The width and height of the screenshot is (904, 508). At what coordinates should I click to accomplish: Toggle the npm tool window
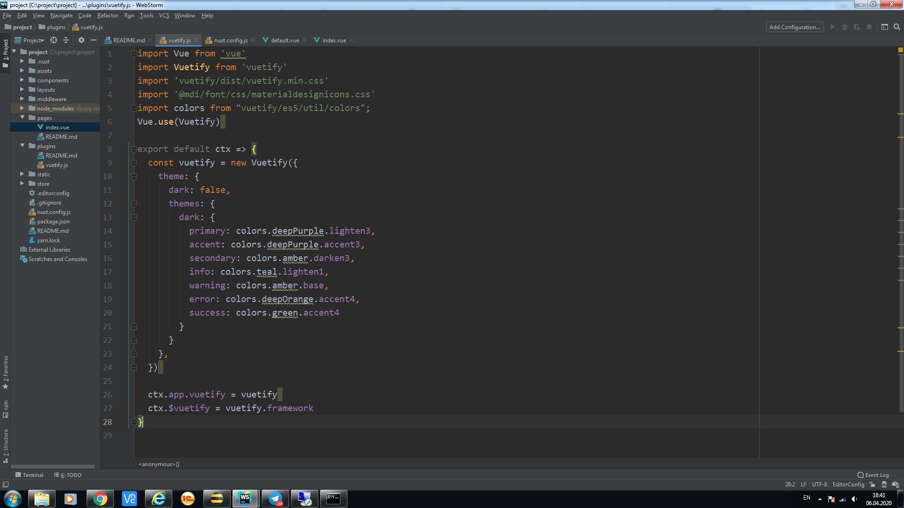point(6,409)
